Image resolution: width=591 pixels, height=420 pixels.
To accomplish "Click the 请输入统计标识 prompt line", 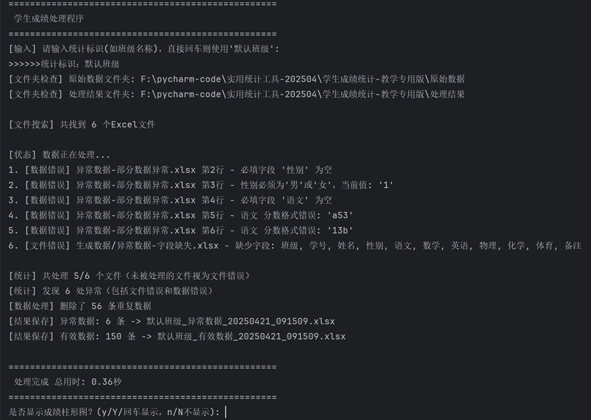I will (x=144, y=49).
